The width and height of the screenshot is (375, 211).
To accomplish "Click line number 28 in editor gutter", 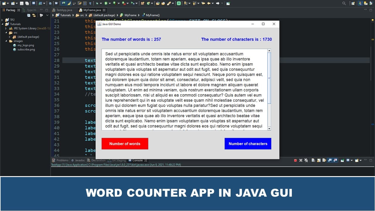I will [x=57, y=60].
